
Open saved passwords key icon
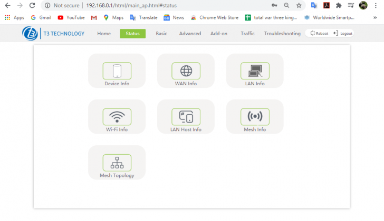pos(274,5)
